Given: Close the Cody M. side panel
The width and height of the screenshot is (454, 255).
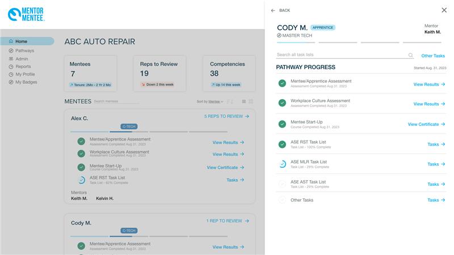Looking at the screenshot, I should (444, 10).
